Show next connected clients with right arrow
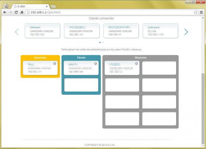The height and width of the screenshot is (149, 206). click(x=186, y=32)
